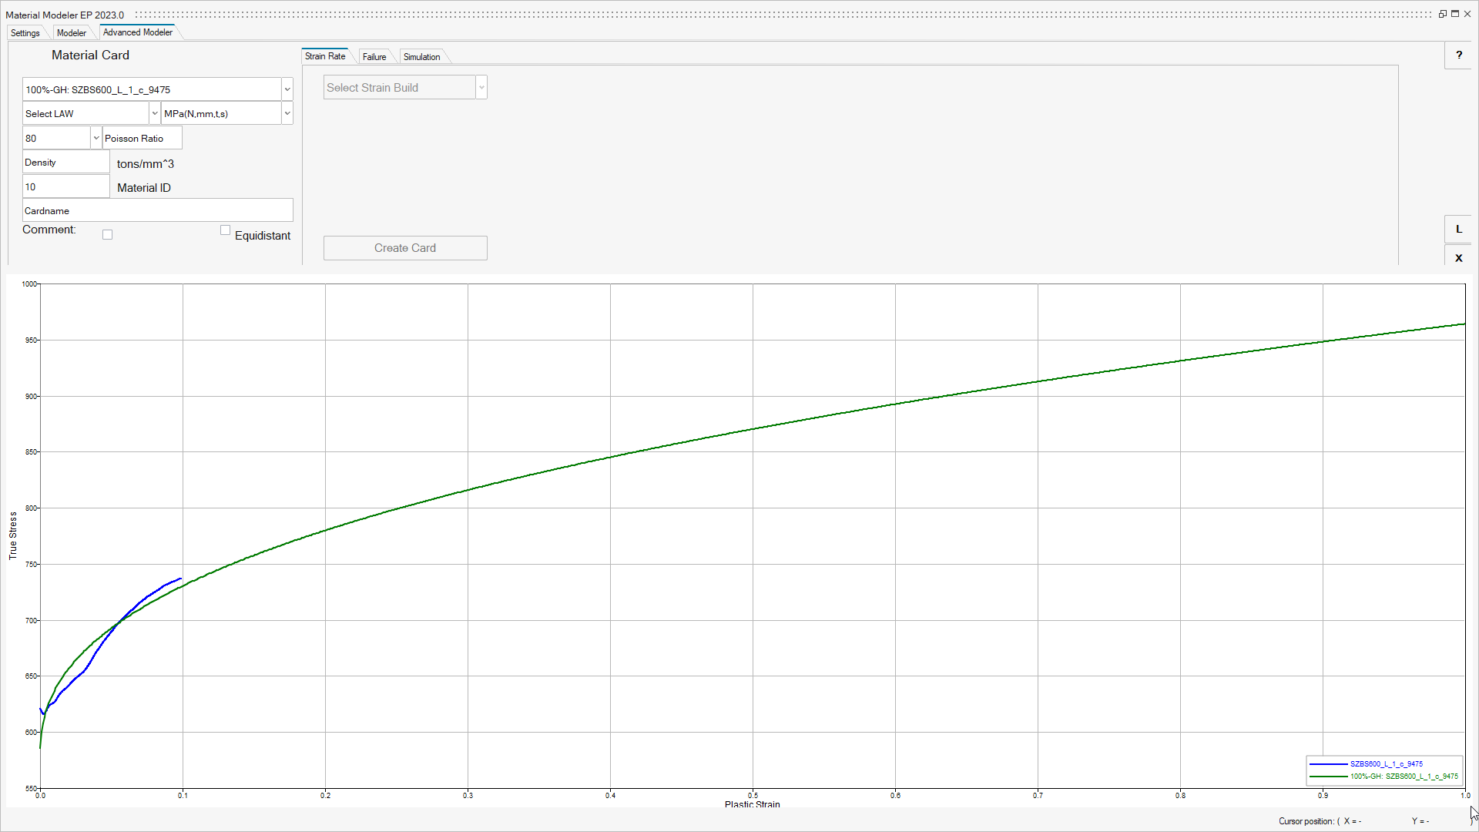Enable the Comment checkbox
Viewport: 1479px width, 832px height.
click(108, 235)
